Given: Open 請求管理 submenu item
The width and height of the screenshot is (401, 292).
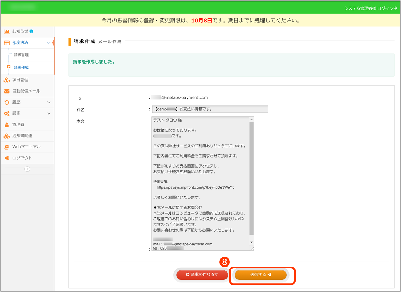Looking at the screenshot, I should (x=21, y=55).
